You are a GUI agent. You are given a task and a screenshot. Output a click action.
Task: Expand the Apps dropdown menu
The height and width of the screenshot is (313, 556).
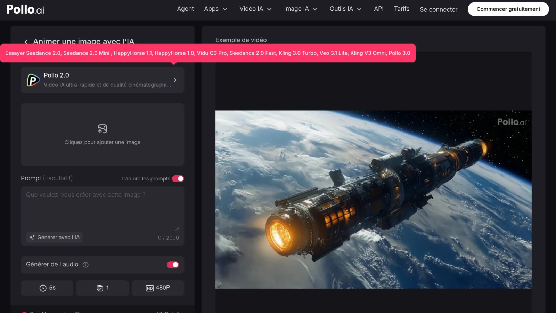[215, 9]
